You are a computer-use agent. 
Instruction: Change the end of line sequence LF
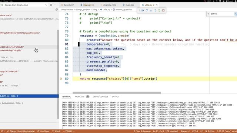[x=201, y=131]
